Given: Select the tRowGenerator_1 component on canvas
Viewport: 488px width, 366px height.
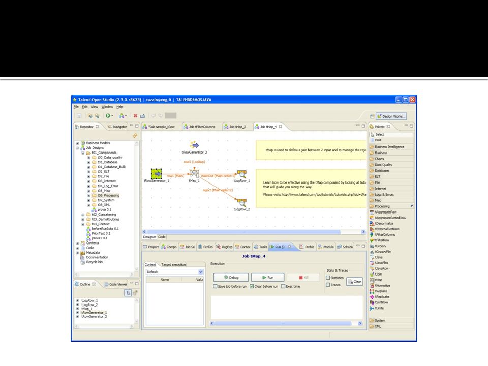Looking at the screenshot, I should (156, 174).
